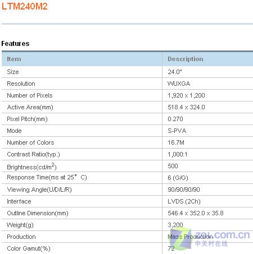Select the Color Gamut(%) label
Screen dimensions: 253x254
pos(29,248)
